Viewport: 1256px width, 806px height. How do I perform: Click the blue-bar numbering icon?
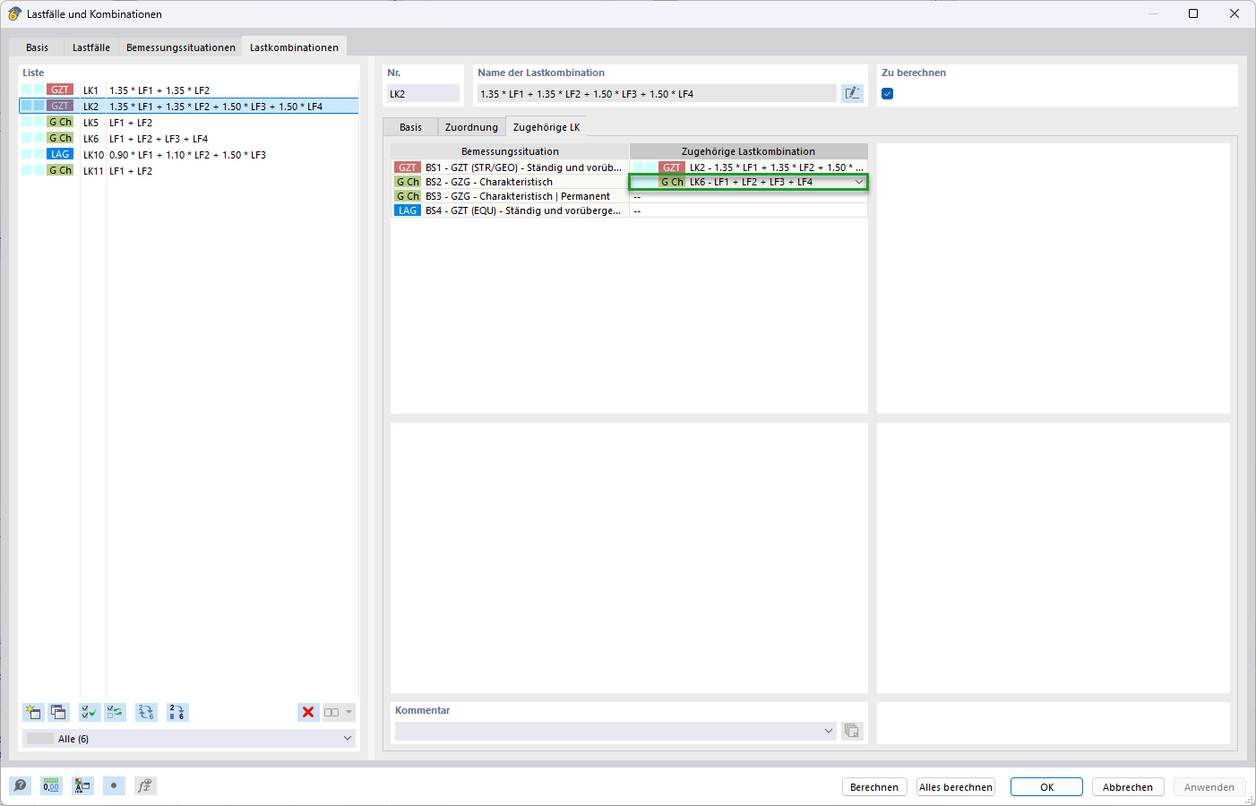(177, 712)
